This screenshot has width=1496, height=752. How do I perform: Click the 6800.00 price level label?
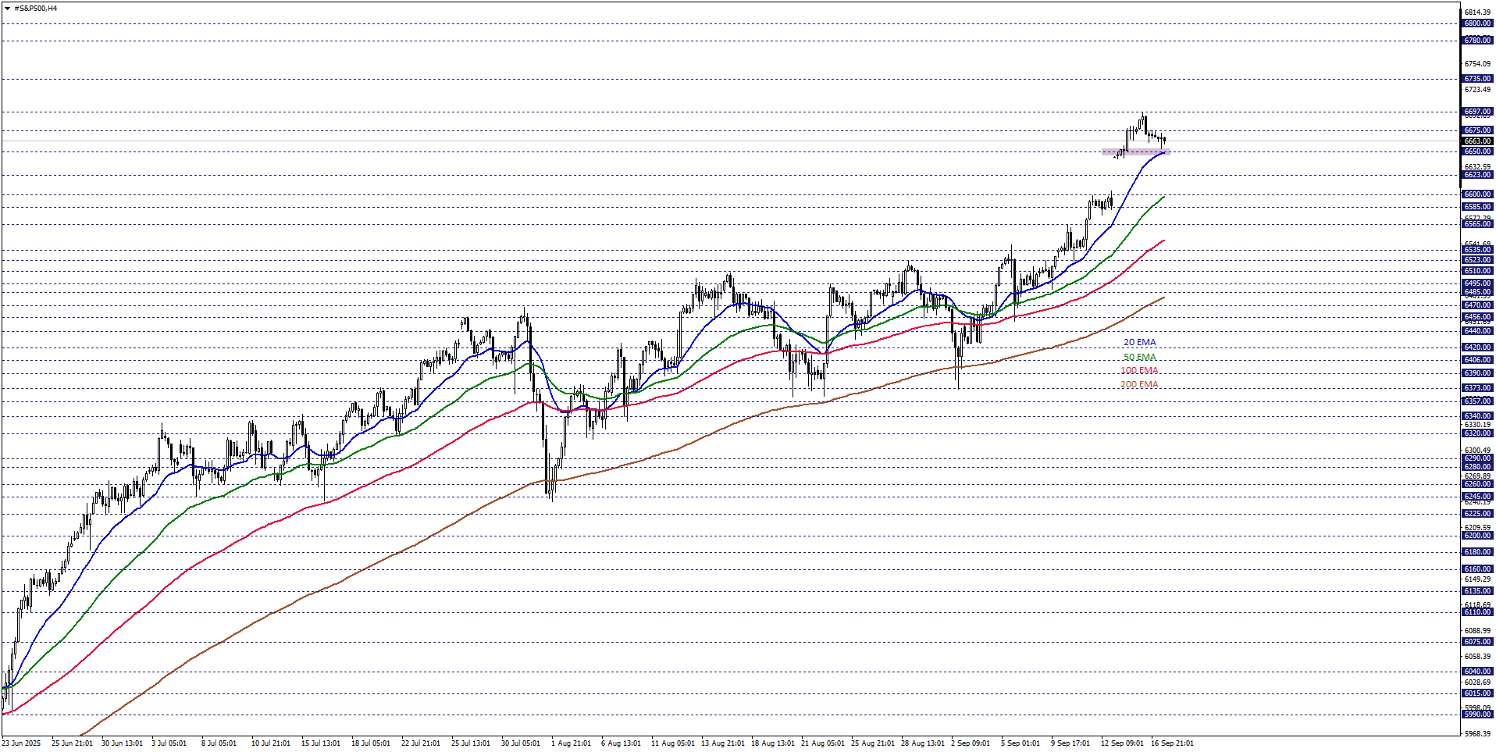pyautogui.click(x=1477, y=23)
